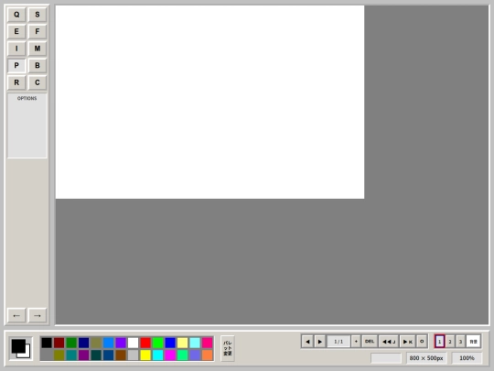Click the left arrow undo button
The width and height of the screenshot is (494, 371).
point(16,315)
